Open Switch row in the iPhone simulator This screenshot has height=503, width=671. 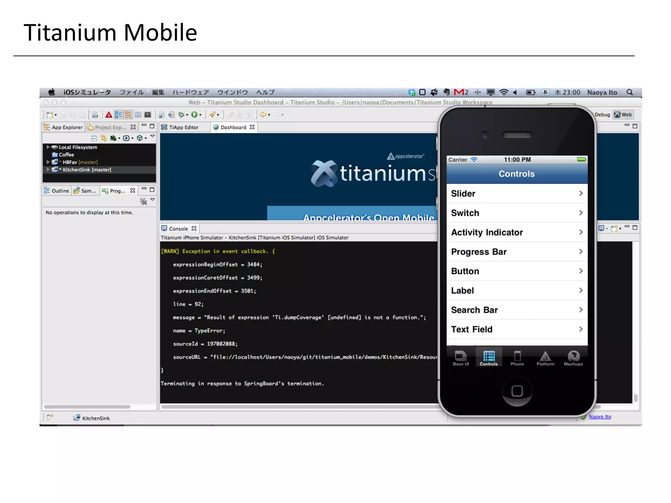point(517,213)
